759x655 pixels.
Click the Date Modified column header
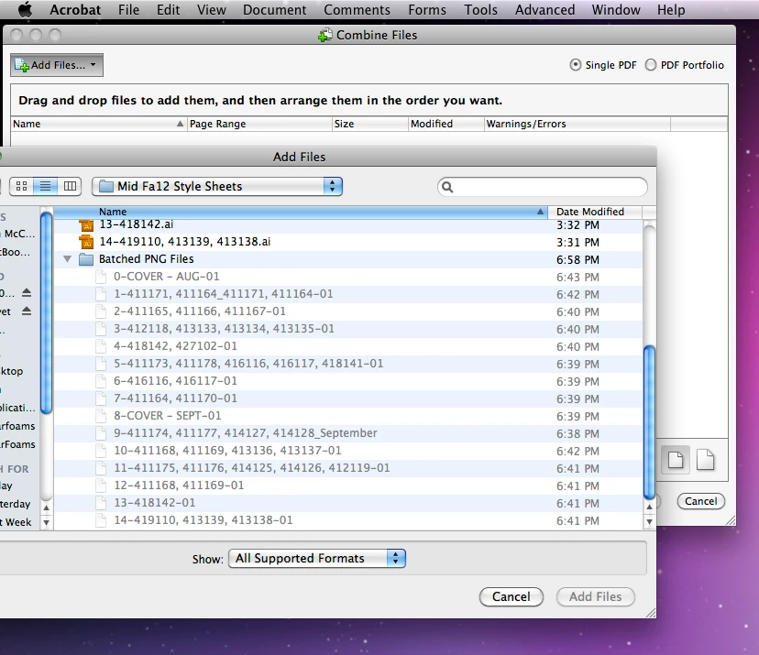coord(594,212)
